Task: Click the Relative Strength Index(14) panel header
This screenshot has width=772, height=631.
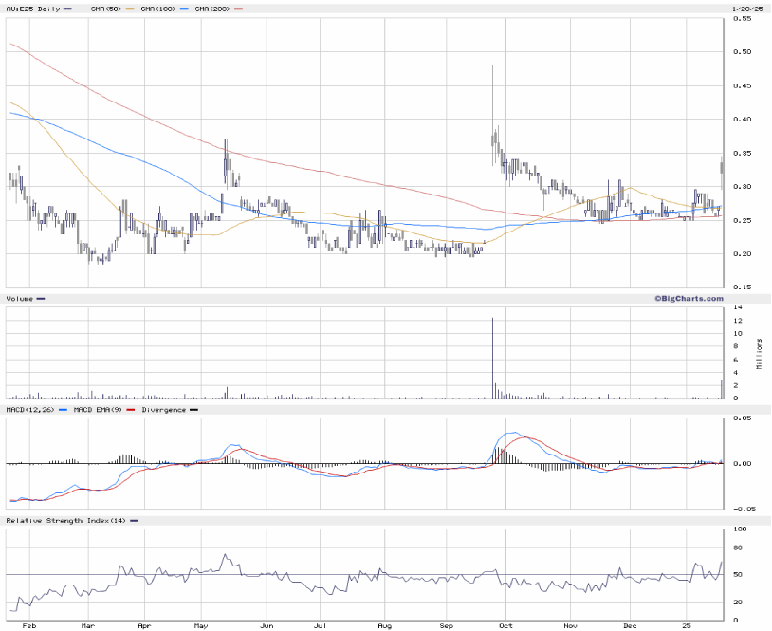Action: [x=66, y=521]
